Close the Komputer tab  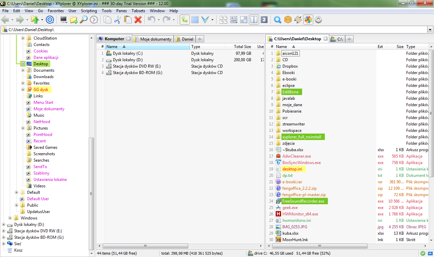pos(128,39)
